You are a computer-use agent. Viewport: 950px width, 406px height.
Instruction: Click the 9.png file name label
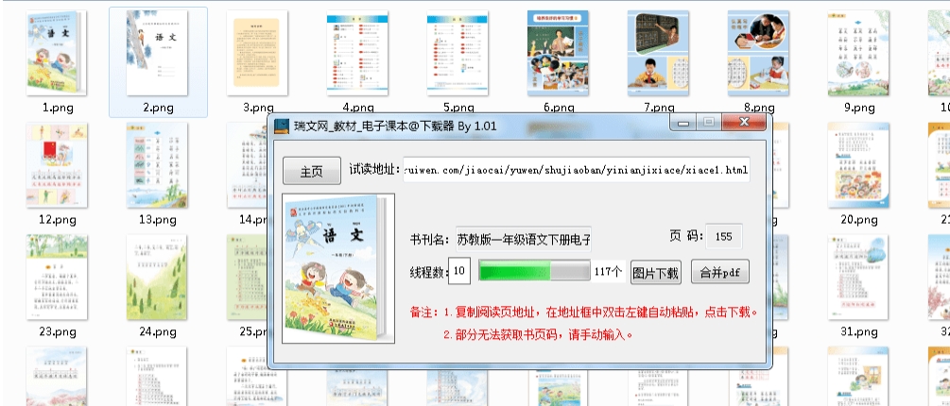click(x=858, y=108)
